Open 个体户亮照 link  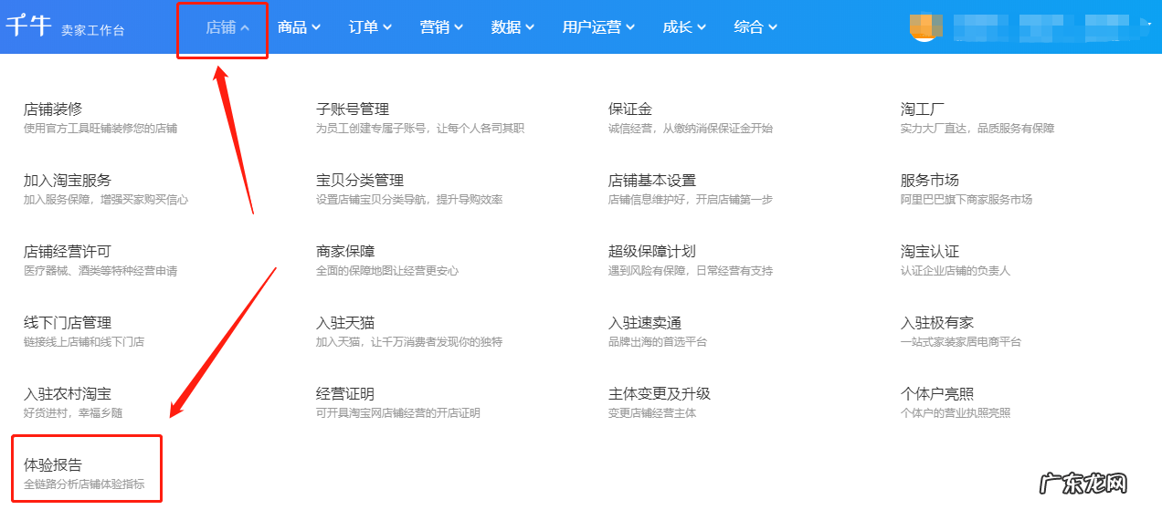(x=937, y=393)
